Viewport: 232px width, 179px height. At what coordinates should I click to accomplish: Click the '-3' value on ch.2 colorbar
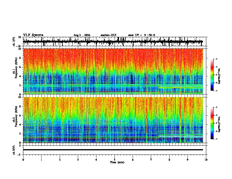coord(216,107)
